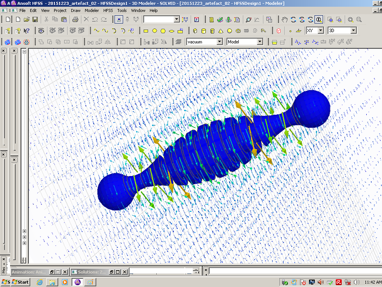The image size is (382, 287).
Task: Select the Pan hand tool
Action: click(285, 20)
